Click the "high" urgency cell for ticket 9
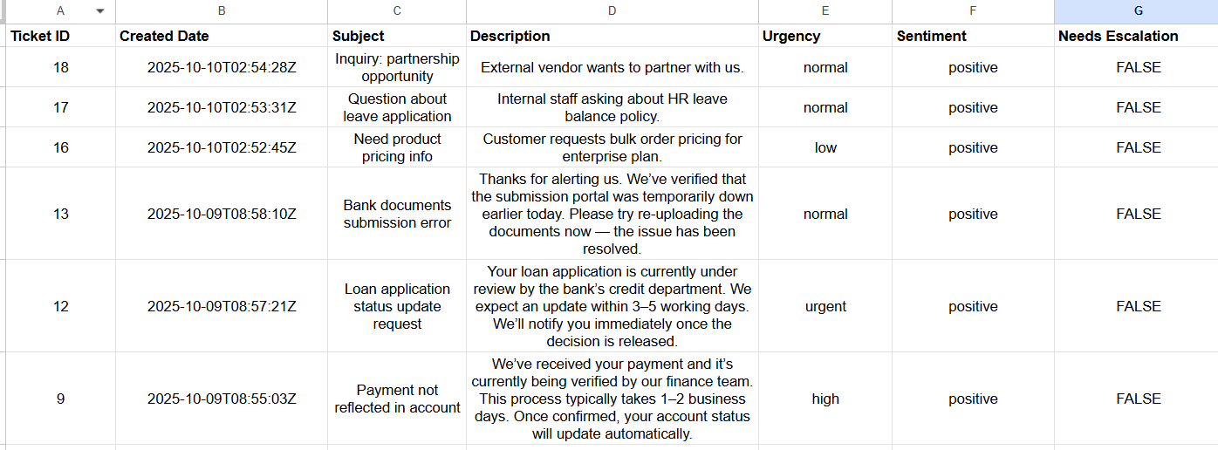This screenshot has height=450, width=1218. (825, 399)
